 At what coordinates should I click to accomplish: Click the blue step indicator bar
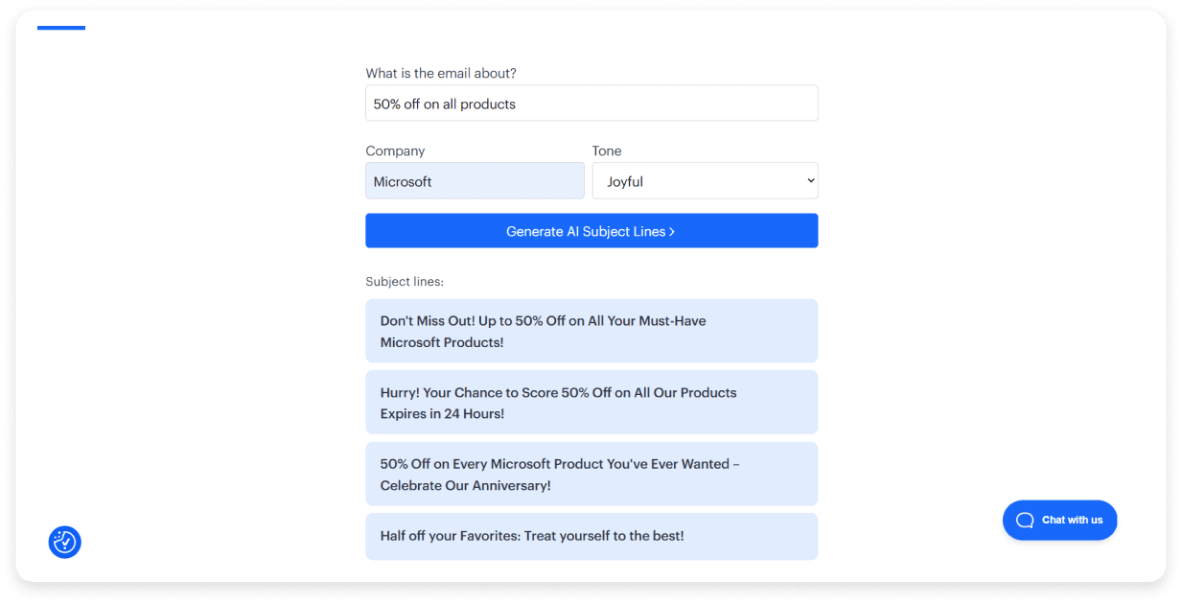coord(60,30)
